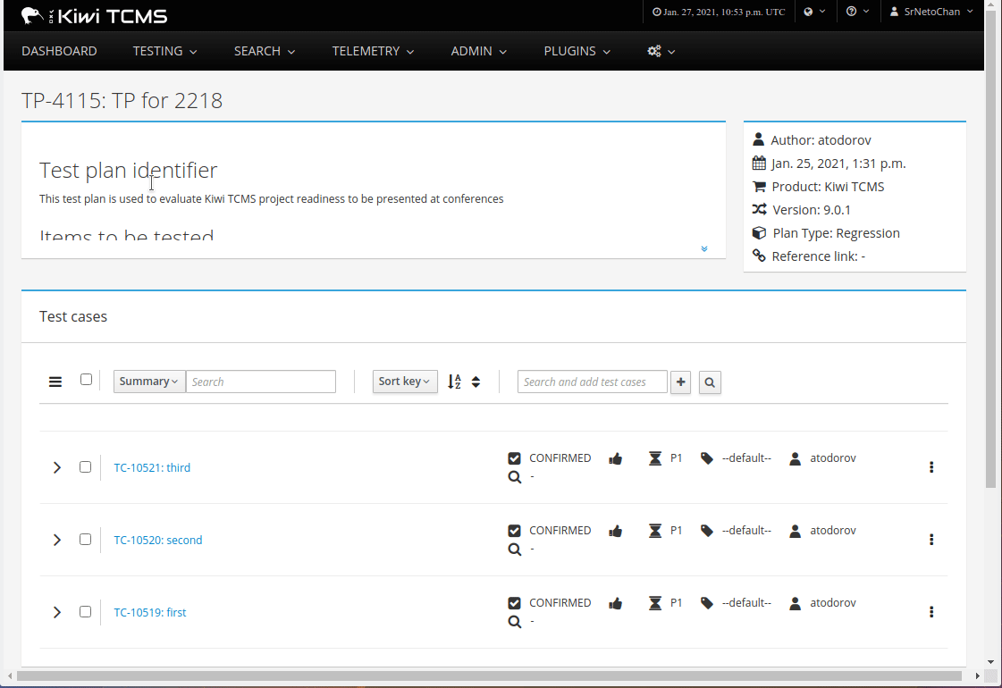Click the Author: atodorov text
This screenshot has height=688, width=1002.
(821, 140)
